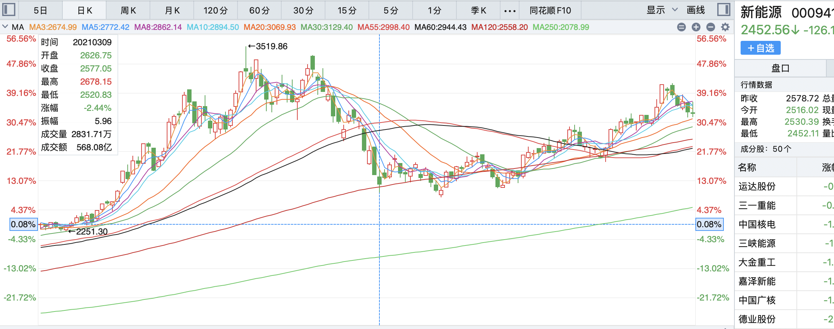Image resolution: width=834 pixels, height=329 pixels.
Task: Toggle the left sidebar panel icon
Action: point(9,9)
